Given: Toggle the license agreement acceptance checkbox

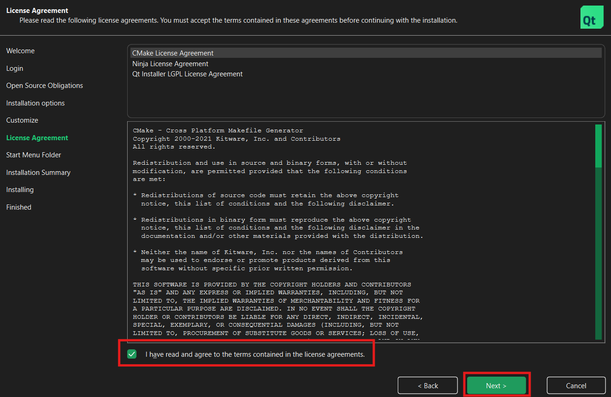Looking at the screenshot, I should pyautogui.click(x=132, y=354).
